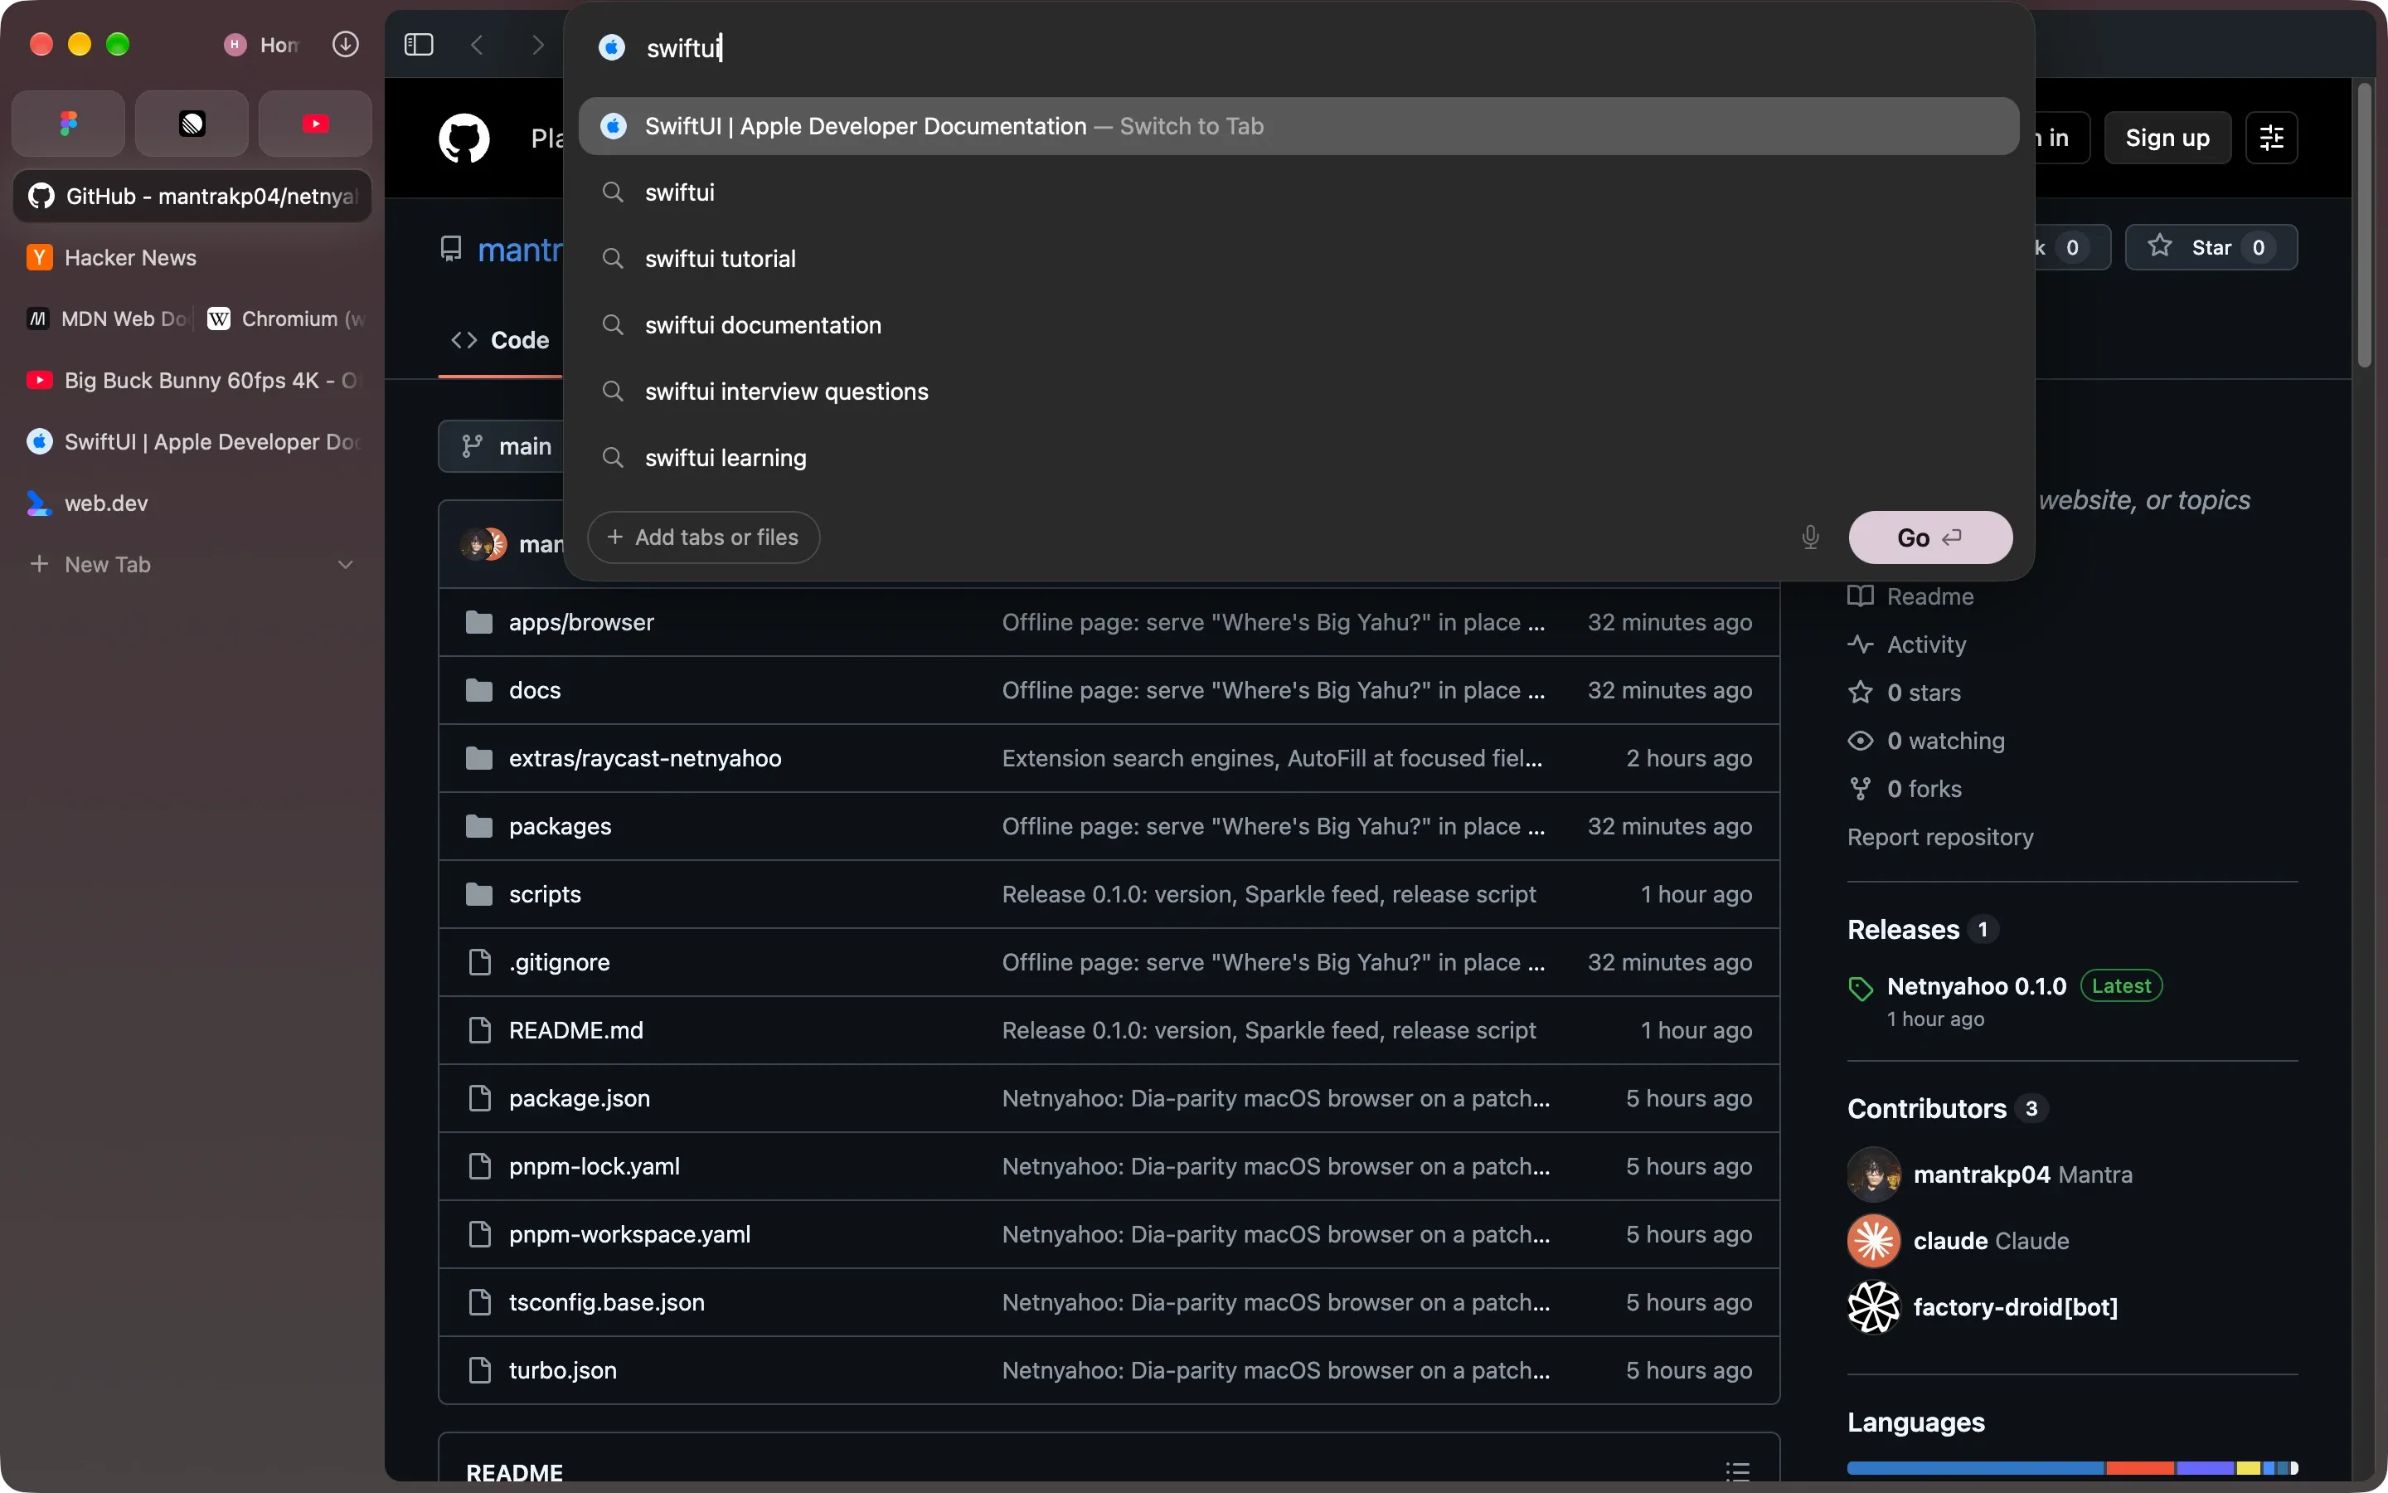This screenshot has height=1493, width=2388.
Task: Open the downloads icon
Action: point(346,45)
